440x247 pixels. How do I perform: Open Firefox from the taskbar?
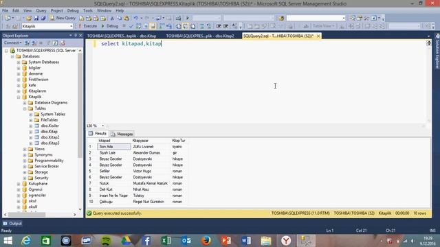[x=206, y=241]
